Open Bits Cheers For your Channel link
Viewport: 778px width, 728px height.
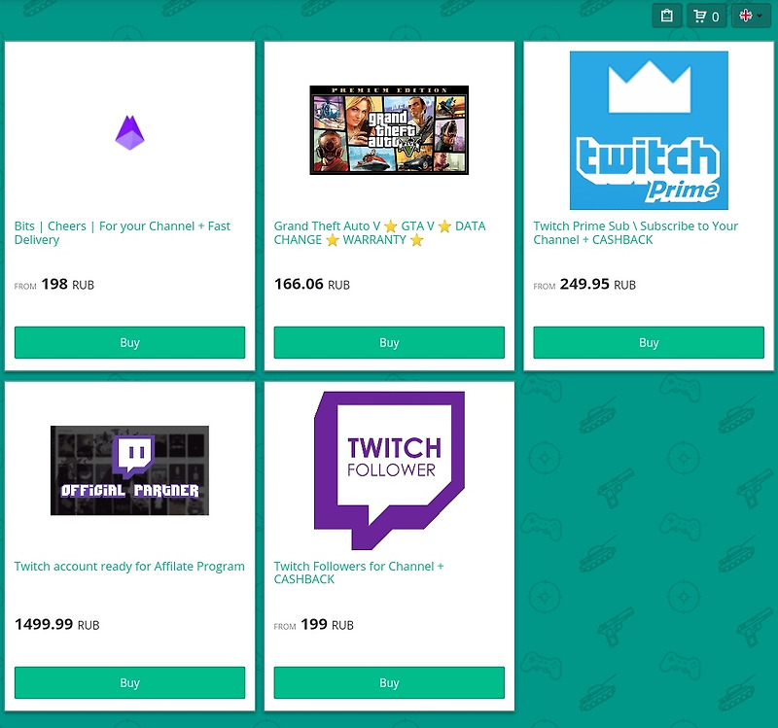pyautogui.click(x=123, y=232)
